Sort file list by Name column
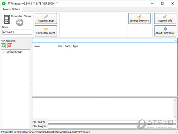The width and height of the screenshot is (178, 134). coord(37,46)
